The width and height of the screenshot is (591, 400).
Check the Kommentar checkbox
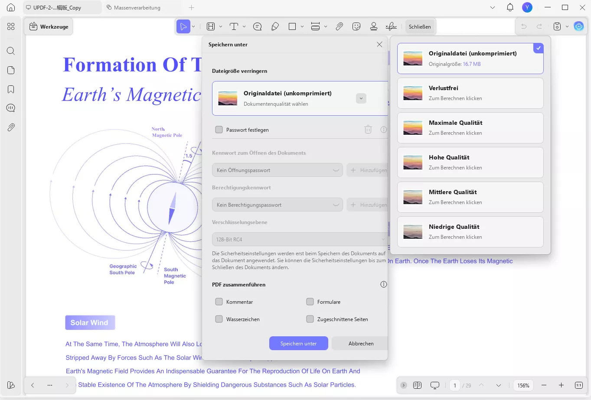tap(219, 302)
